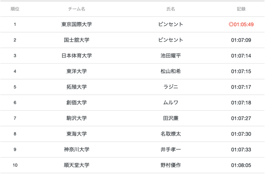Screen dimensions: 266x175
Task: Click runner name ムルワ
Action: pyautogui.click(x=171, y=103)
